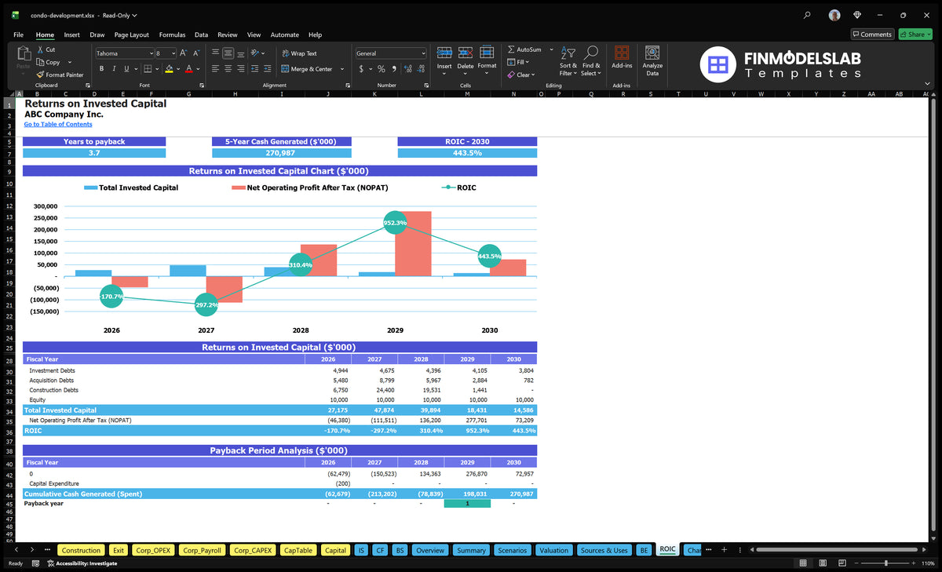The image size is (942, 572).
Task: Click the zoom slider in status bar
Action: (x=886, y=563)
